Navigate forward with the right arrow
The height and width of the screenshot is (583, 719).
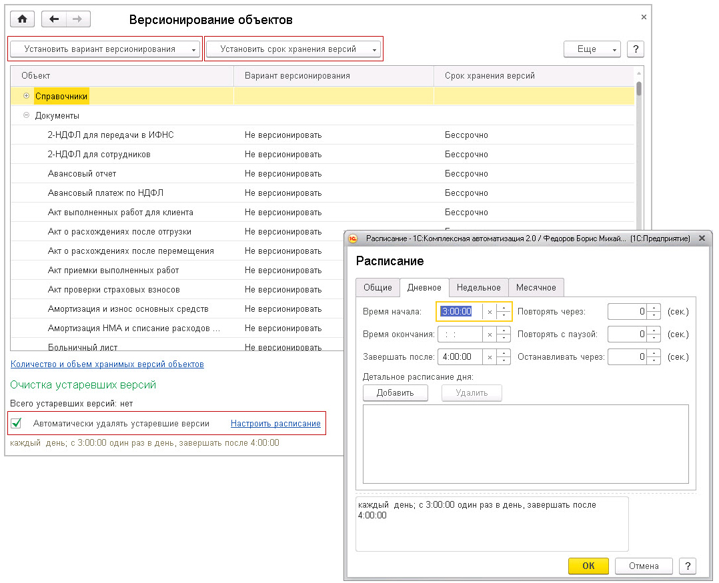click(78, 19)
